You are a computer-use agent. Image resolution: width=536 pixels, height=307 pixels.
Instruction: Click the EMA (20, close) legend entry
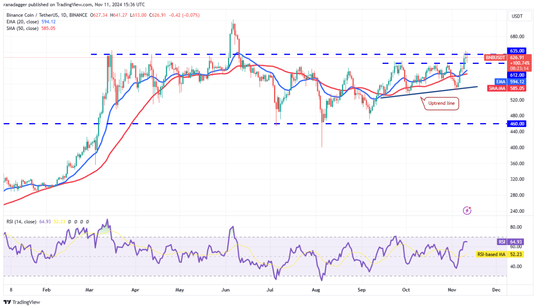(x=22, y=22)
